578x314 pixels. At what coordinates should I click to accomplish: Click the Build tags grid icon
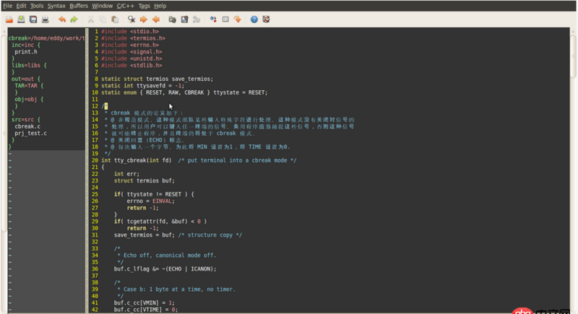click(225, 19)
